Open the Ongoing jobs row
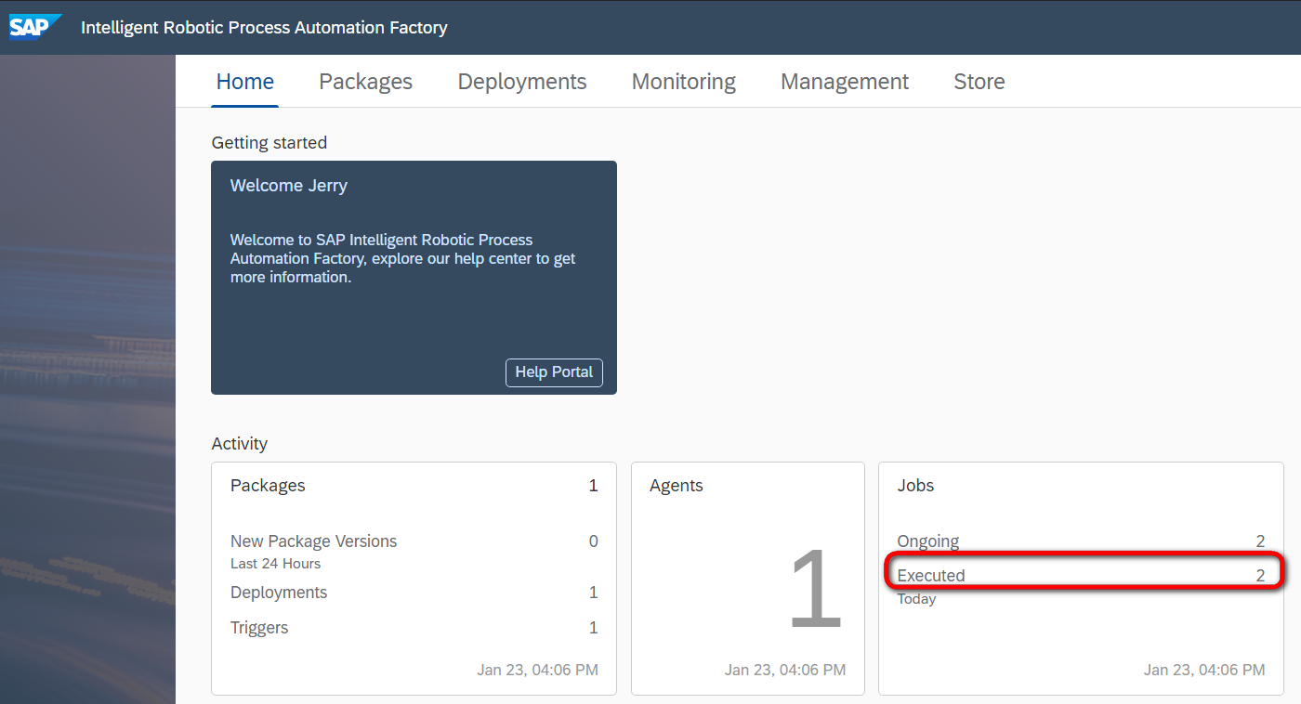 pos(1081,541)
